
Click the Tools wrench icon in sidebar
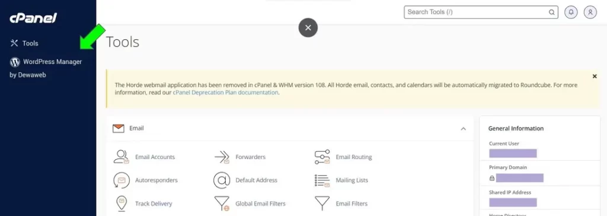pos(14,43)
